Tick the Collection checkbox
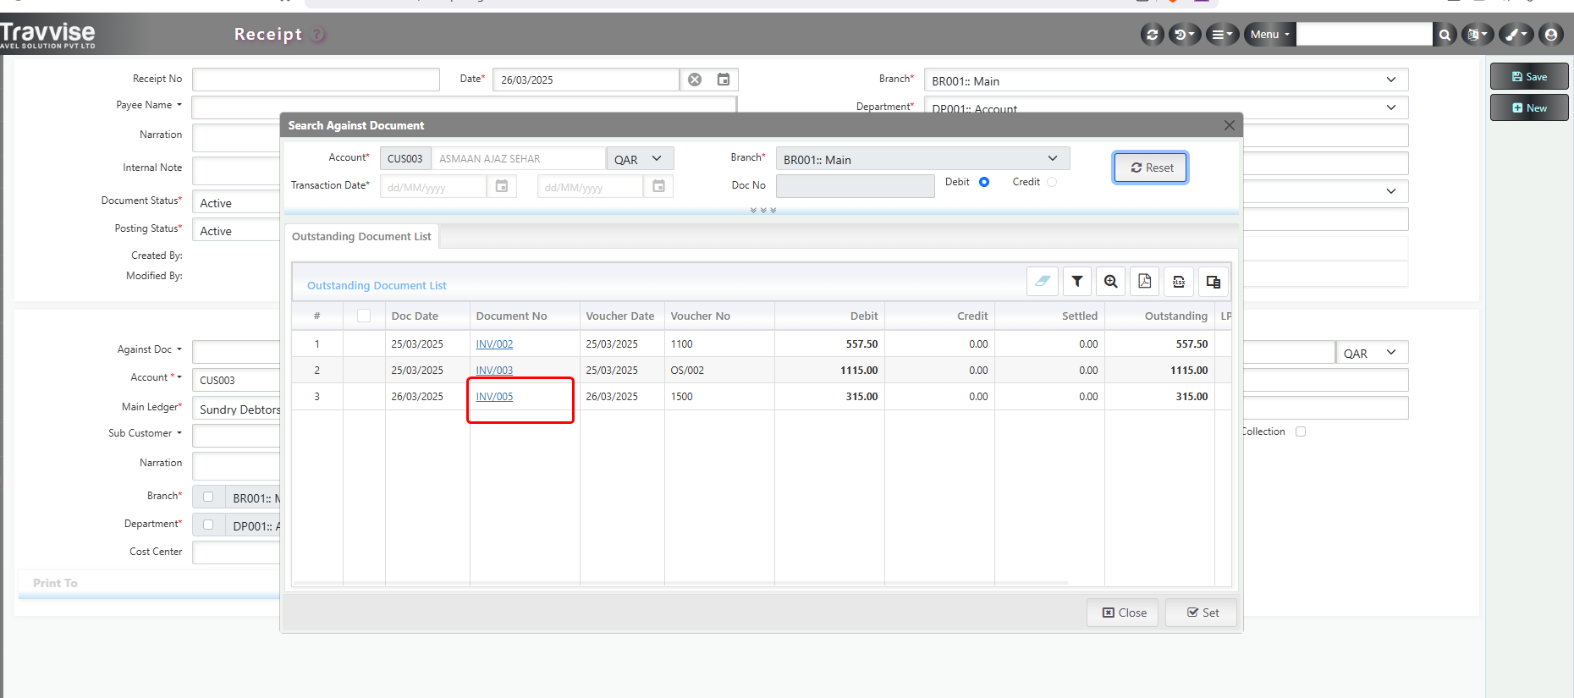The height and width of the screenshot is (698, 1574). [x=1301, y=431]
